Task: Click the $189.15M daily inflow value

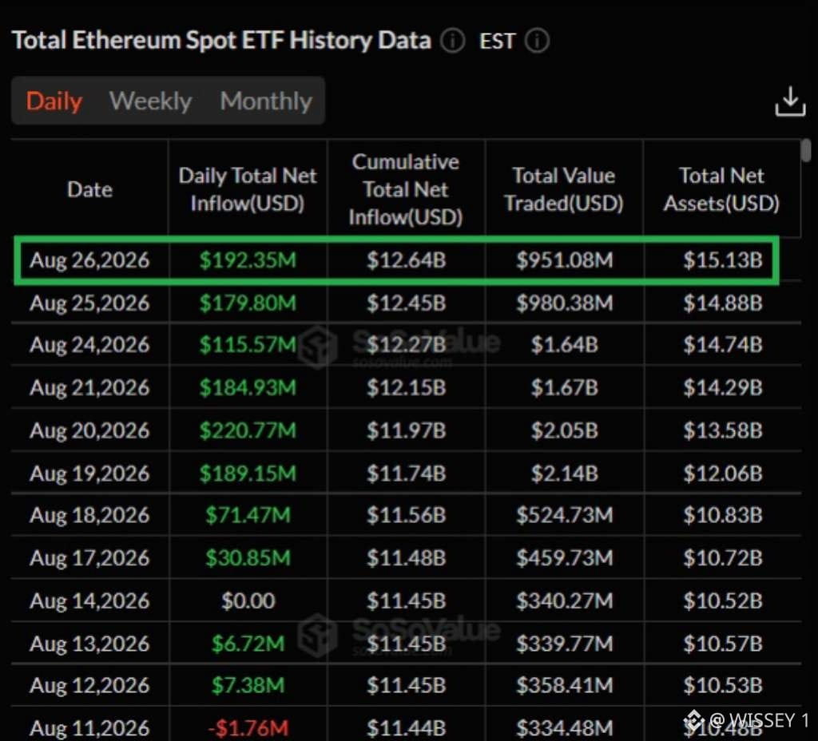Action: tap(248, 474)
